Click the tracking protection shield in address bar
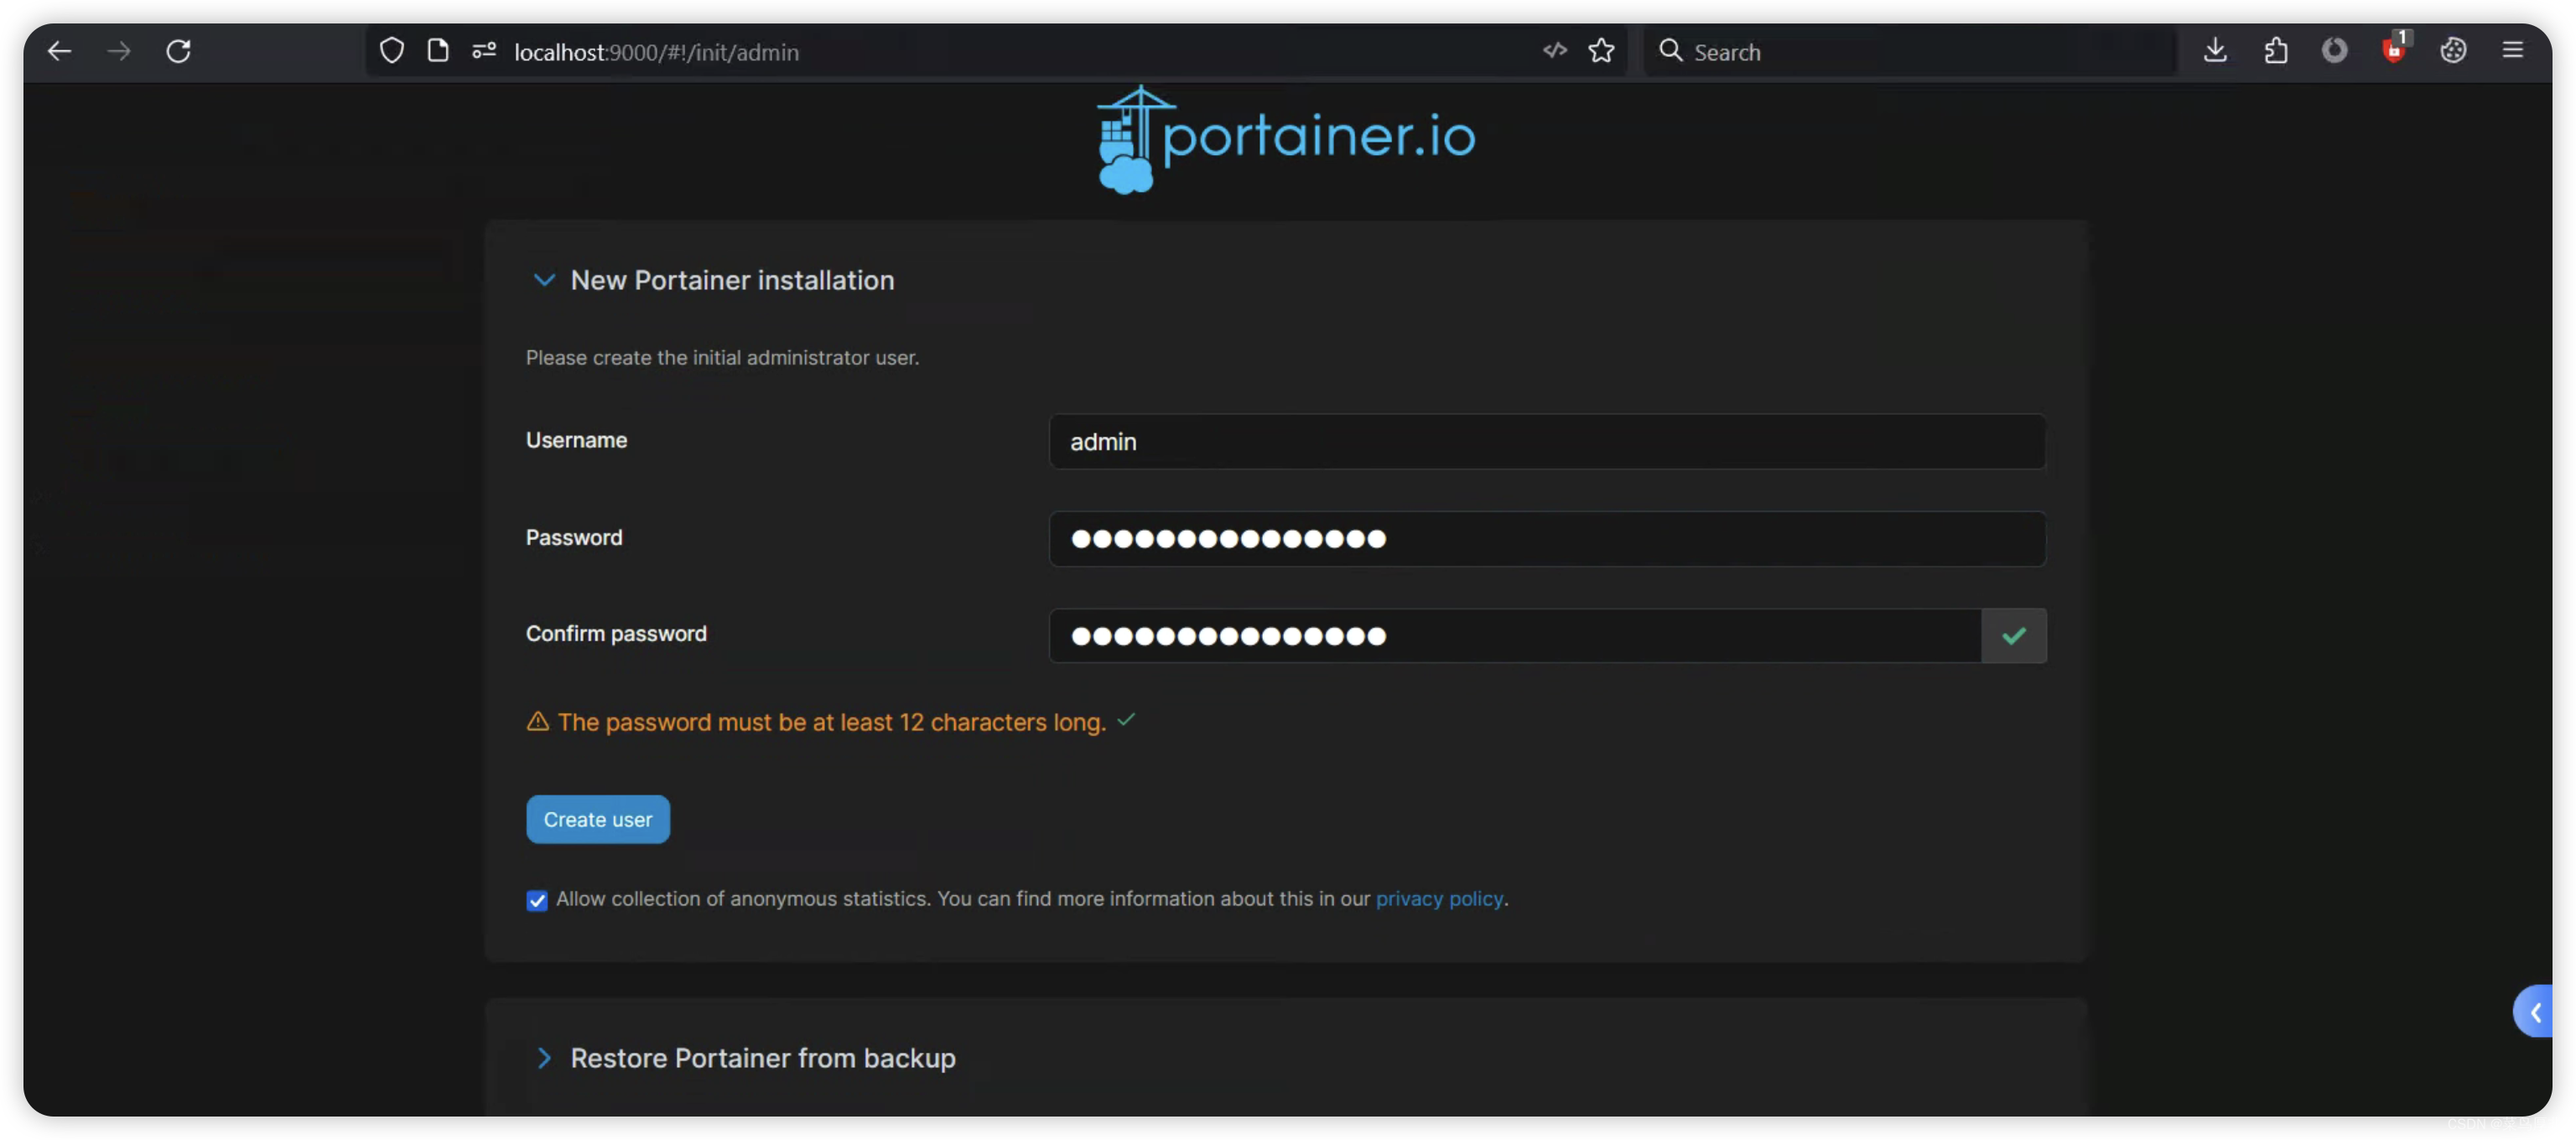2576x1140 pixels. tap(391, 51)
